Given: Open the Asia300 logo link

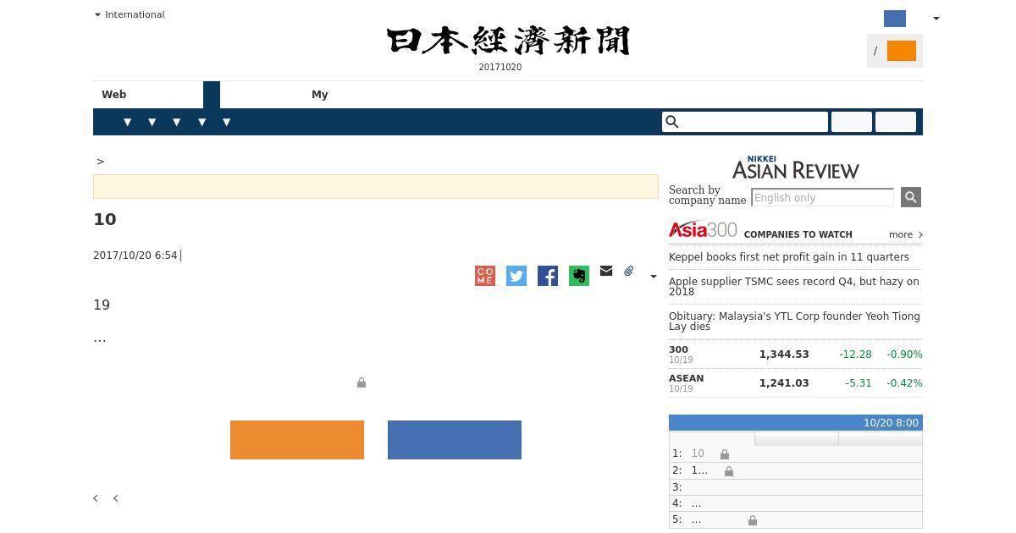Looking at the screenshot, I should coord(703,229).
